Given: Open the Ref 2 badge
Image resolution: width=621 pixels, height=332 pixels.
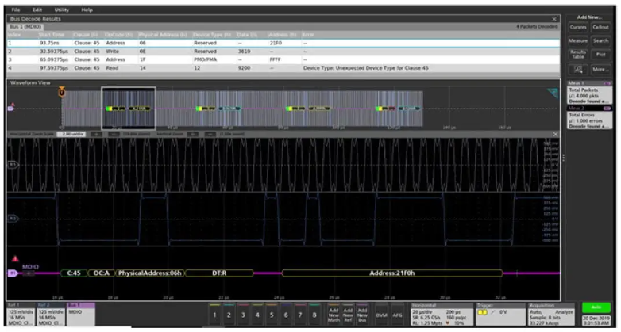Looking at the screenshot, I should coord(51,315).
